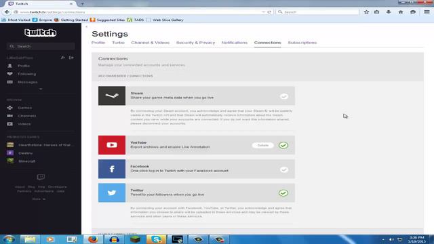Click the volume speaker tray icon
434x244 pixels.
point(391,239)
